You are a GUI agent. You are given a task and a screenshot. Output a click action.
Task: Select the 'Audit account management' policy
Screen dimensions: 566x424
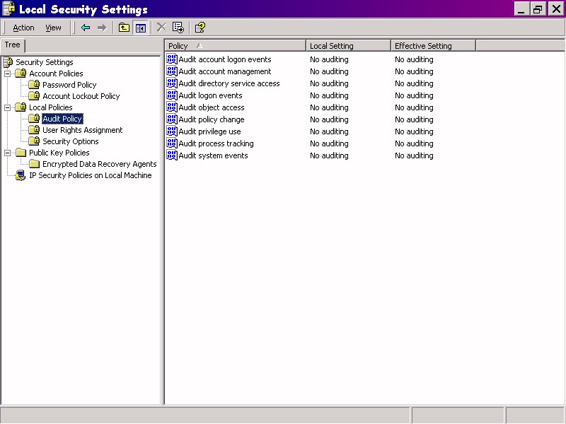[224, 71]
